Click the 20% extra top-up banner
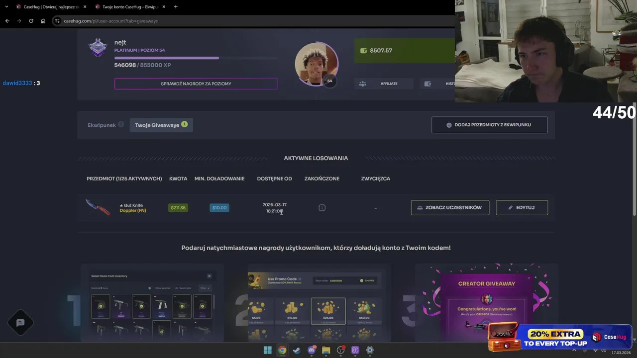637x358 pixels. pyautogui.click(x=560, y=337)
